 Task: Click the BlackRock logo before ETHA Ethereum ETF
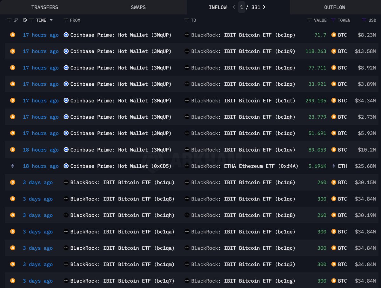(187, 166)
